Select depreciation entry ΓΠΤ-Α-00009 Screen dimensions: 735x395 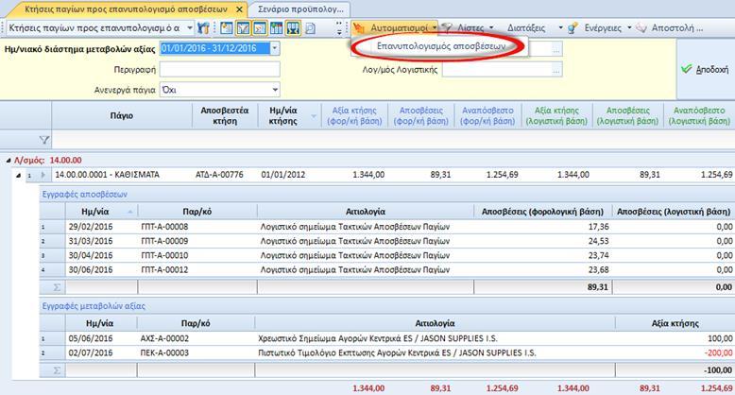[x=164, y=241]
